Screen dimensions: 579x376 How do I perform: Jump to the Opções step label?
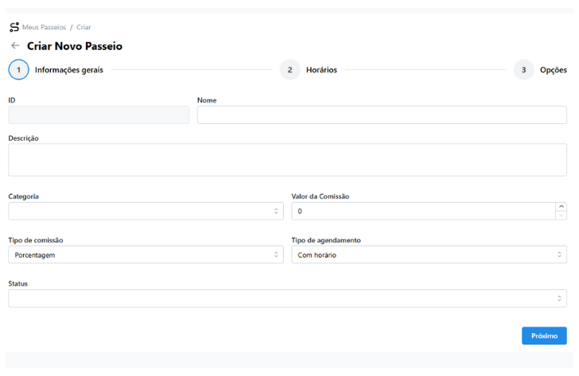[553, 70]
